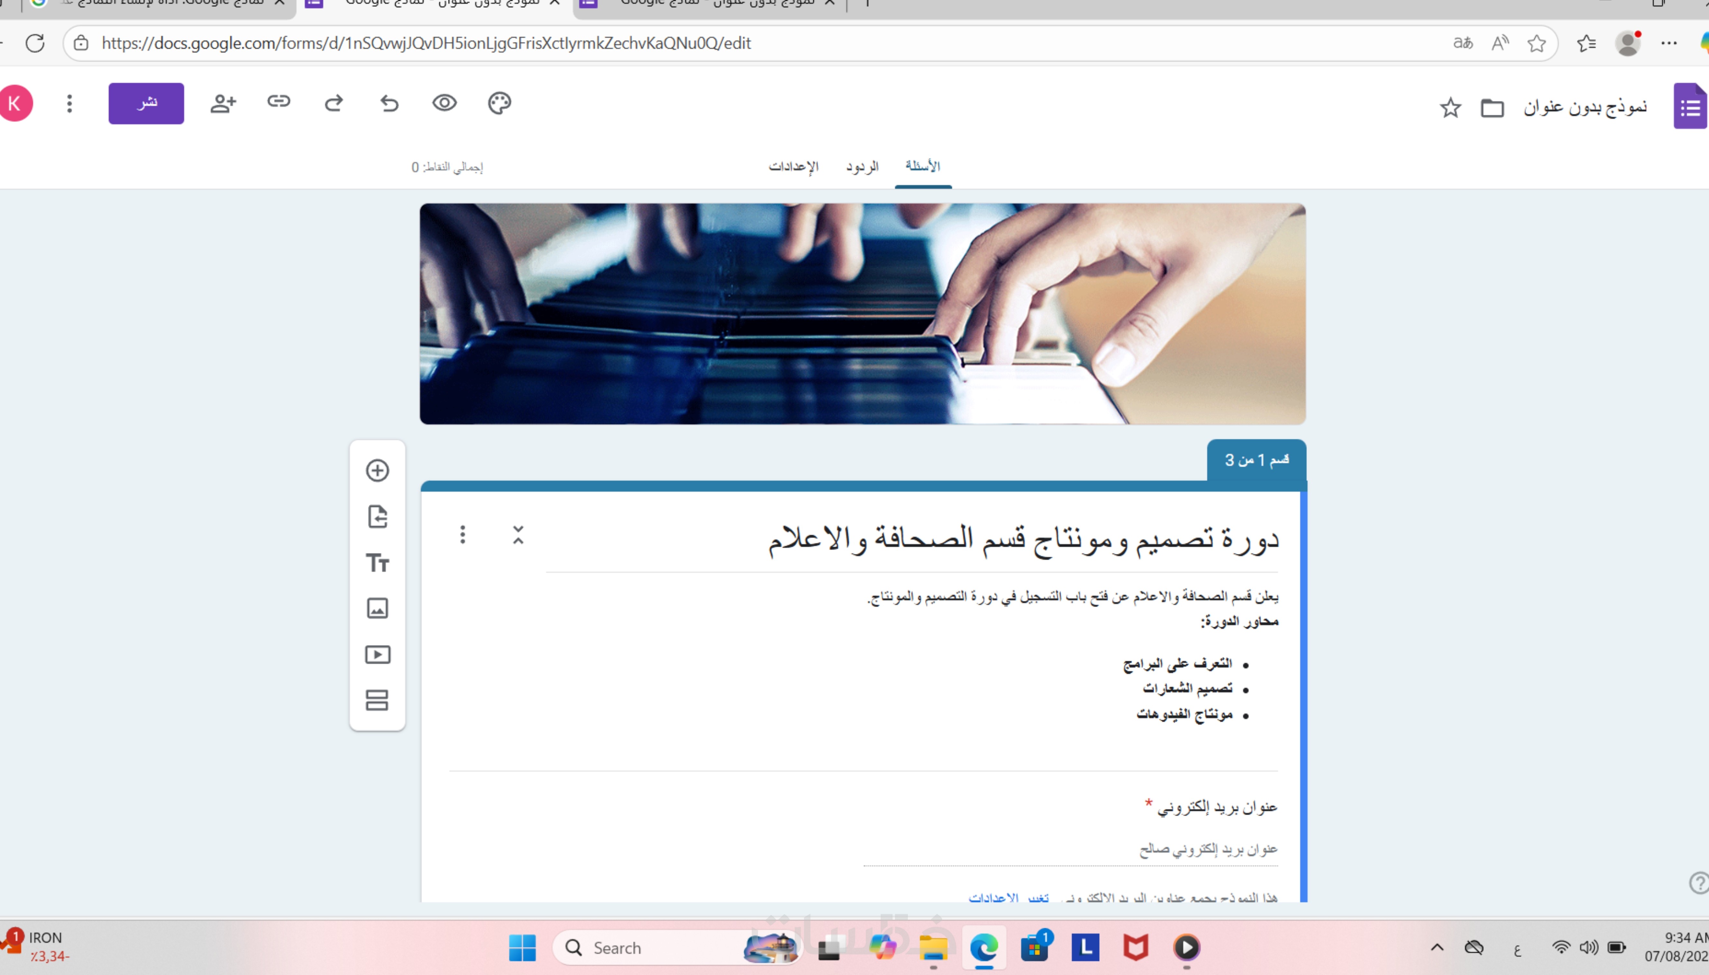Collapse the section using the chevrons icon
The height and width of the screenshot is (975, 1709).
click(518, 534)
